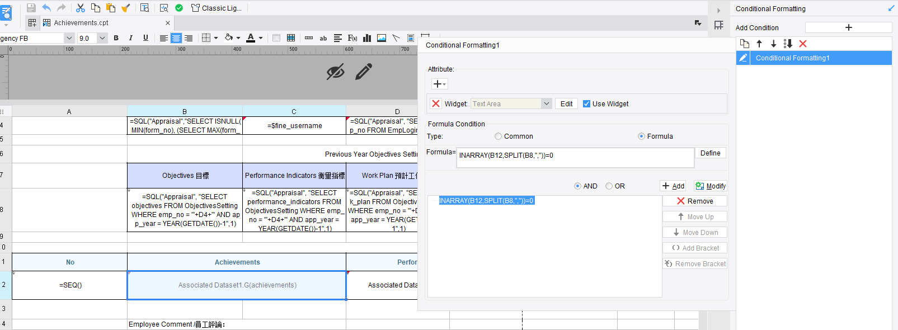Click the Remove condition button
898x330 pixels.
point(695,201)
